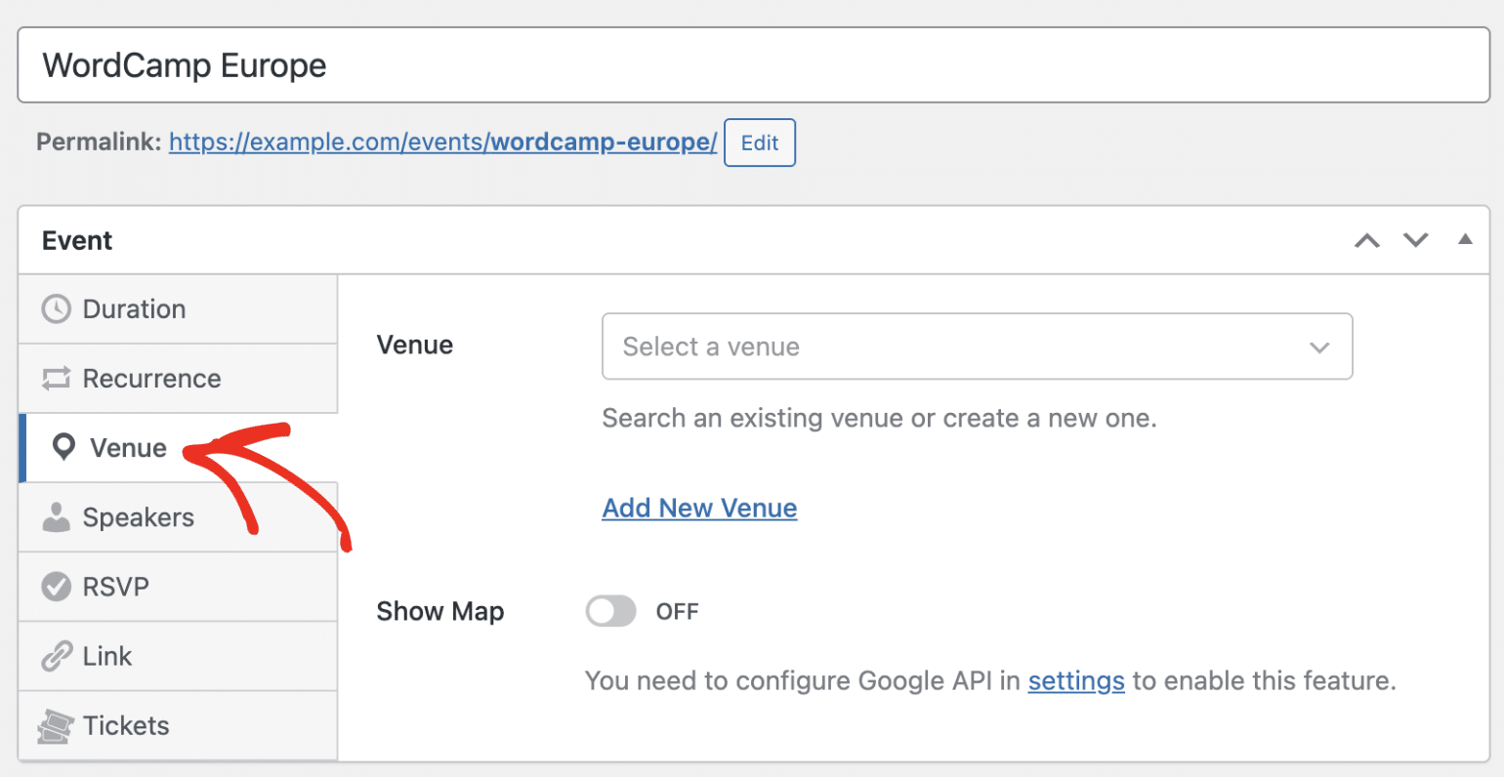Click the Speakers person icon
The width and height of the screenshot is (1504, 777).
point(57,517)
